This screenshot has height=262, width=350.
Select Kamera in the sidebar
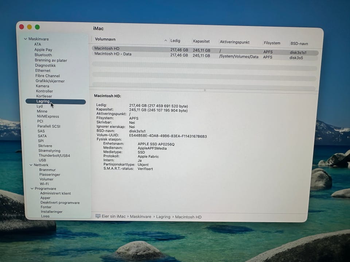click(42, 86)
